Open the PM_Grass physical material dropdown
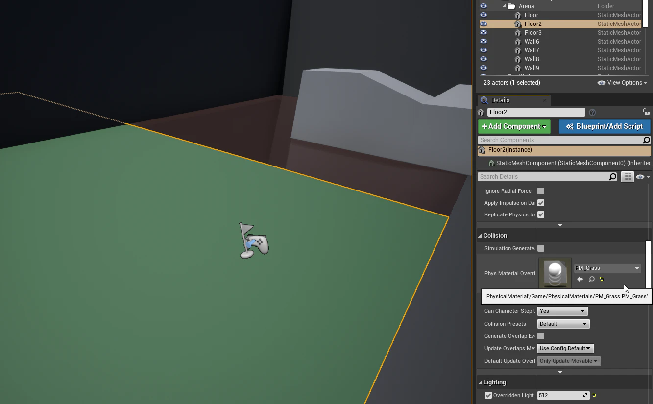 [x=607, y=268]
